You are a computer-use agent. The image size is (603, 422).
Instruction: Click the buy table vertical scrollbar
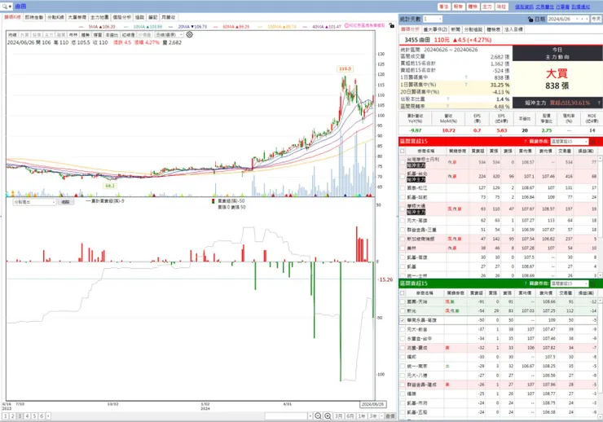point(601,218)
